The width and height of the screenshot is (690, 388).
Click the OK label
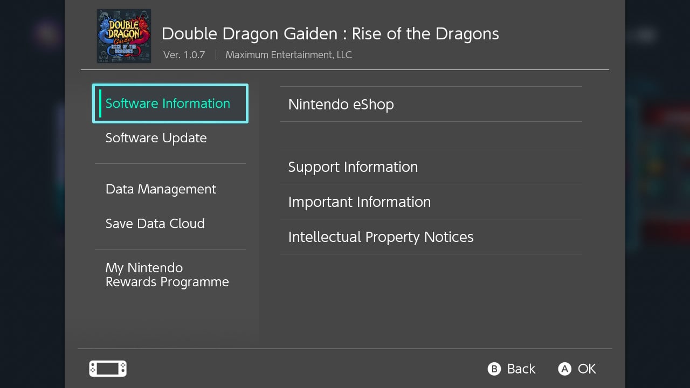click(587, 369)
